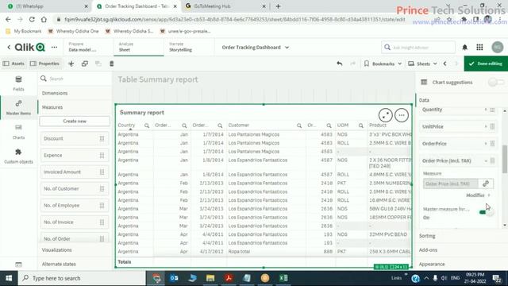Click the Qlik logo
This screenshot has height=286, width=508.
(x=30, y=48)
